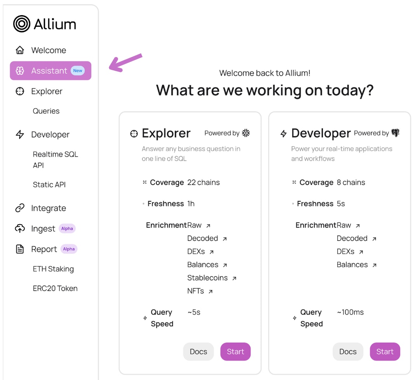Select Realtime SQL API in sidebar

[x=55, y=160]
